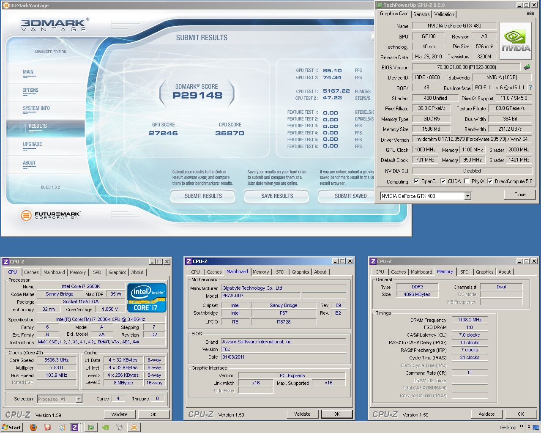Click Validate in the left CPU-Z window
Viewport: 541px width, 433px height.
pos(119,414)
